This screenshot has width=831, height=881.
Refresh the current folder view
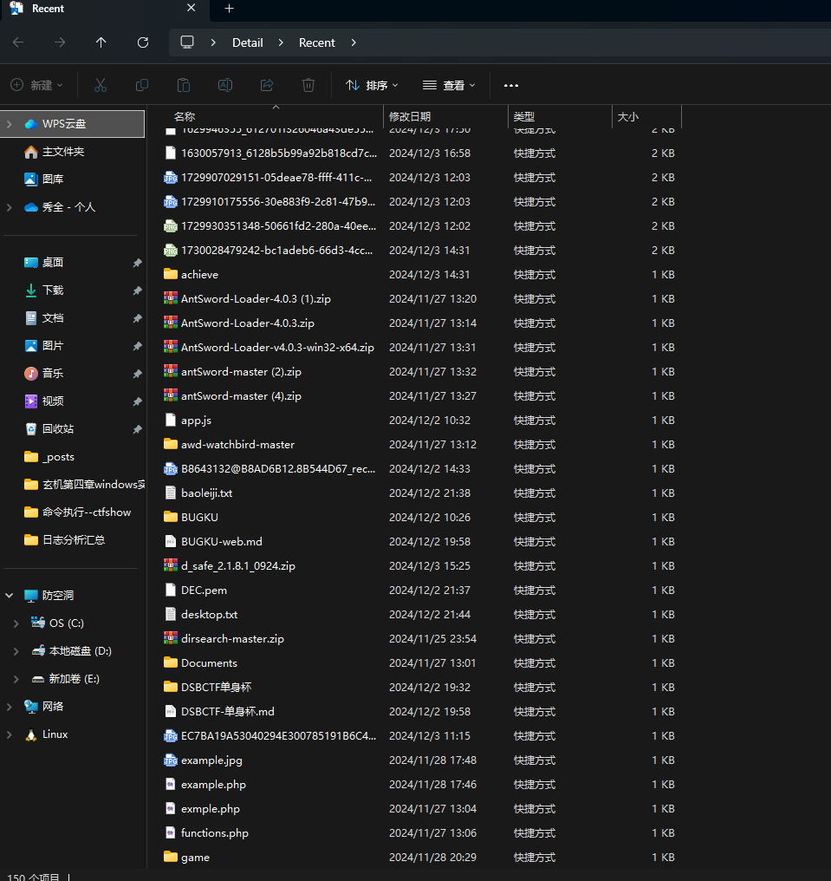click(143, 42)
